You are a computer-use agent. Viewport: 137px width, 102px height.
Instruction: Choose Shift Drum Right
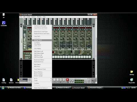tap(42, 57)
